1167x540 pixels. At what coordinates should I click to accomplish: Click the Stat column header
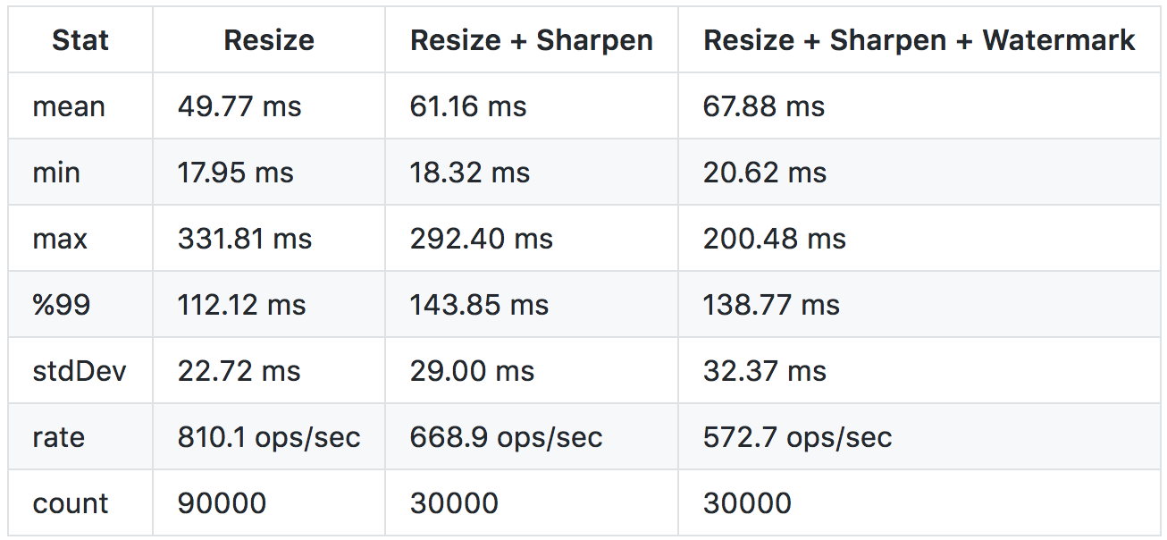click(x=80, y=40)
